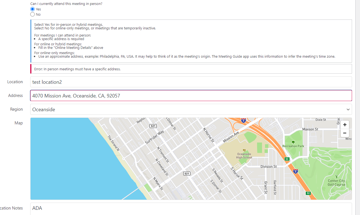Click the Mission Ave street label

(231, 137)
